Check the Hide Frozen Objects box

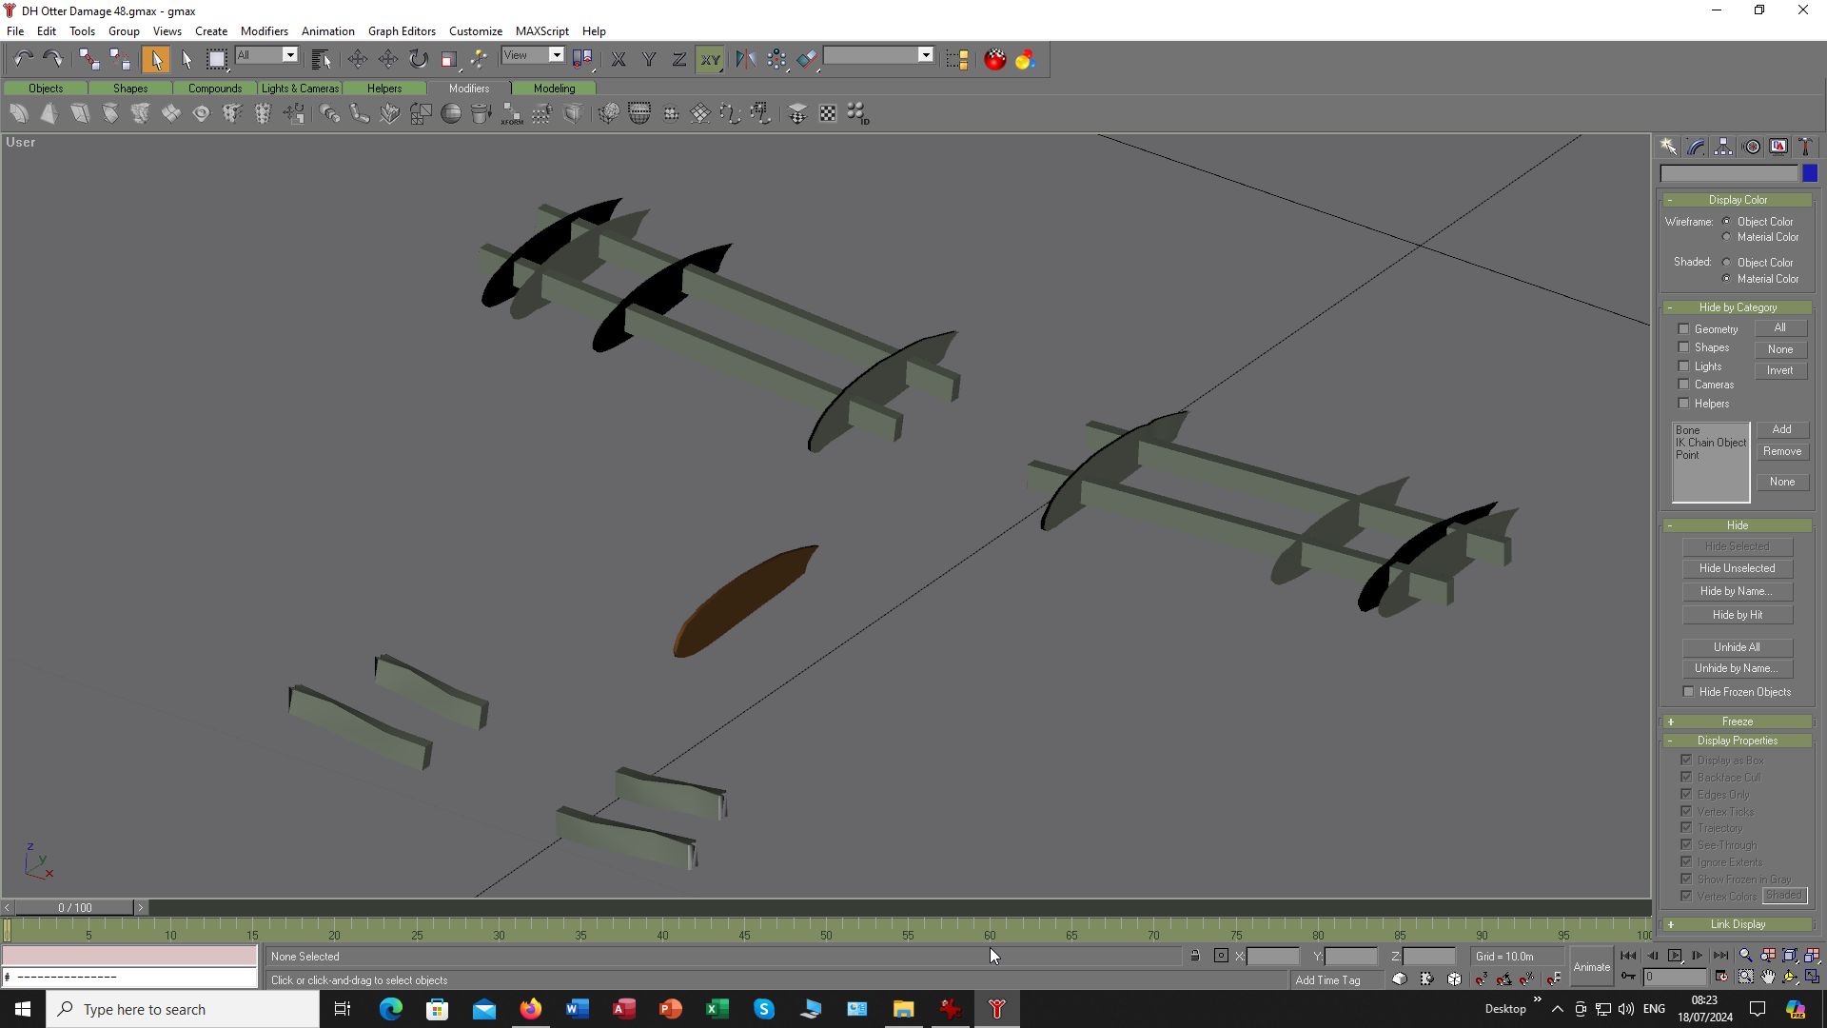1688,692
